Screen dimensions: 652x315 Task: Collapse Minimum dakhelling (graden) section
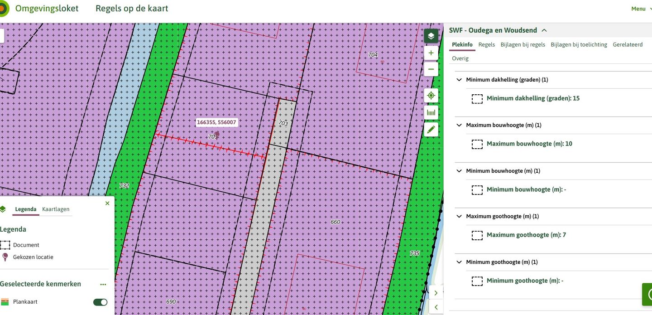coord(460,80)
